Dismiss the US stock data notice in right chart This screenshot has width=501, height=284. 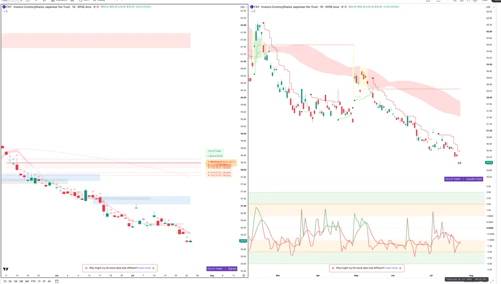click(400, 268)
